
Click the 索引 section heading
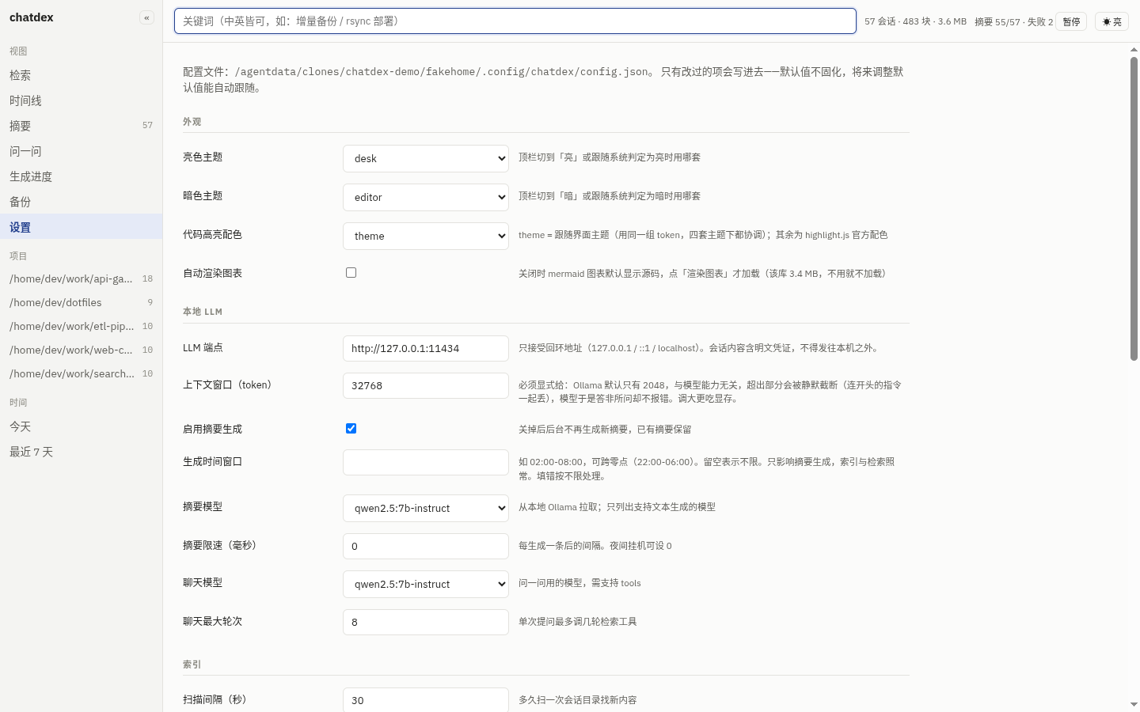click(192, 665)
